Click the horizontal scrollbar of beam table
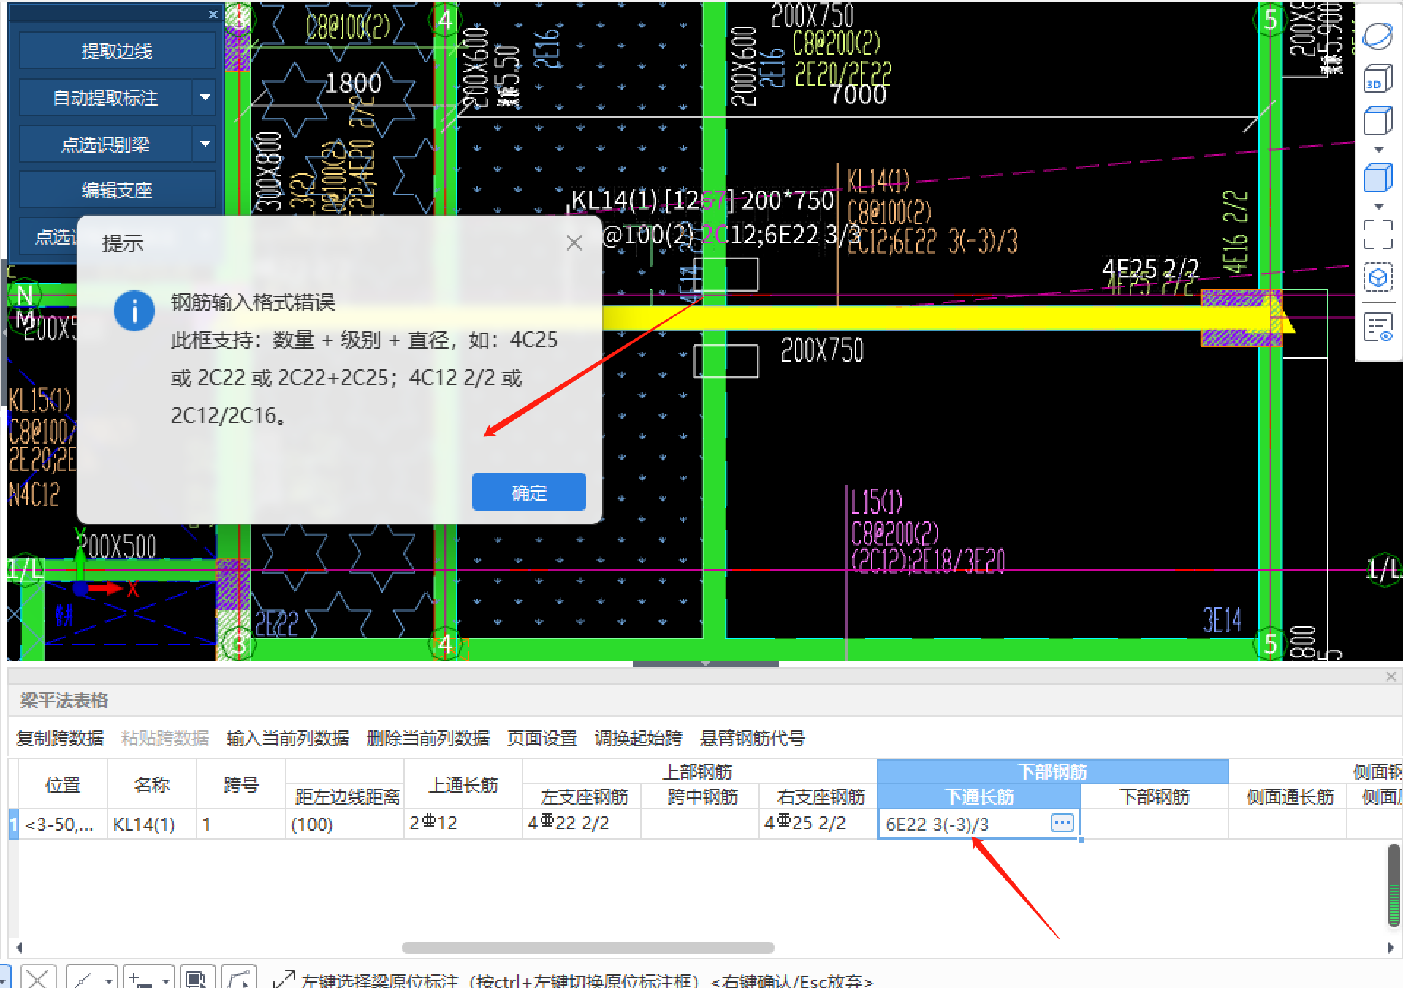 tap(588, 948)
